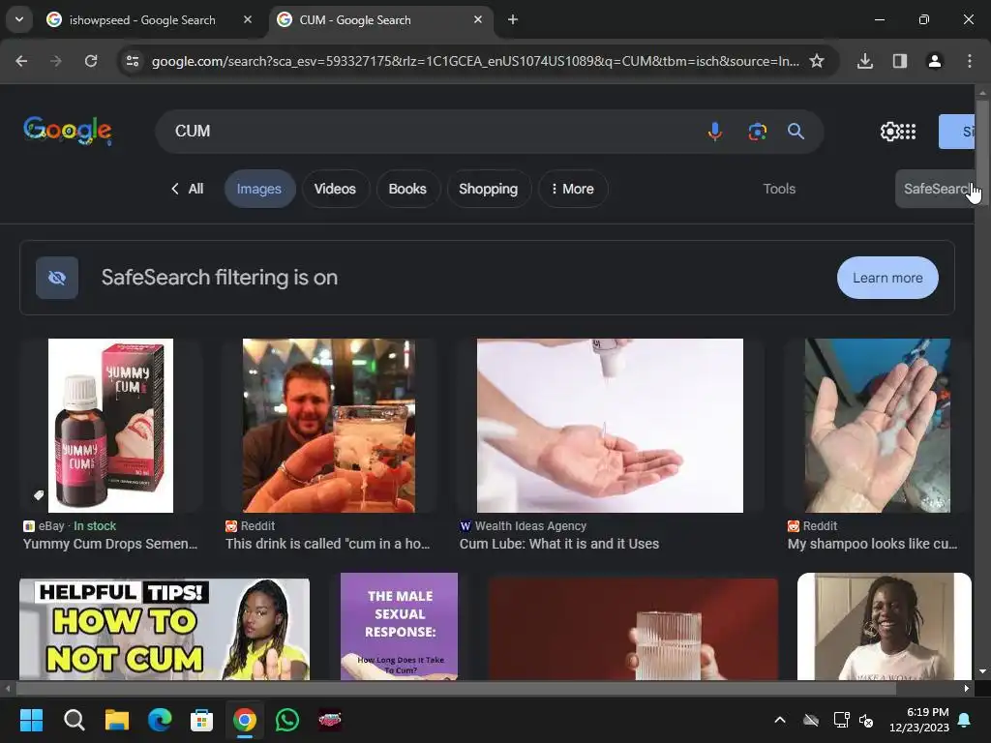Expand the More filters menu

coord(573,189)
